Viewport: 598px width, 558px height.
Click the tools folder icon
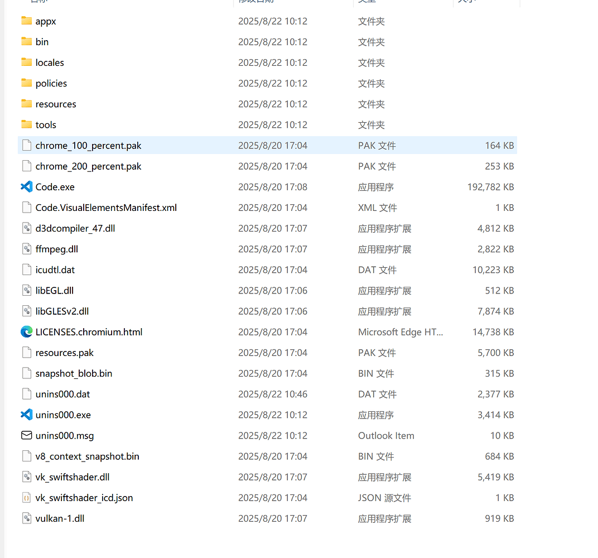[26, 124]
